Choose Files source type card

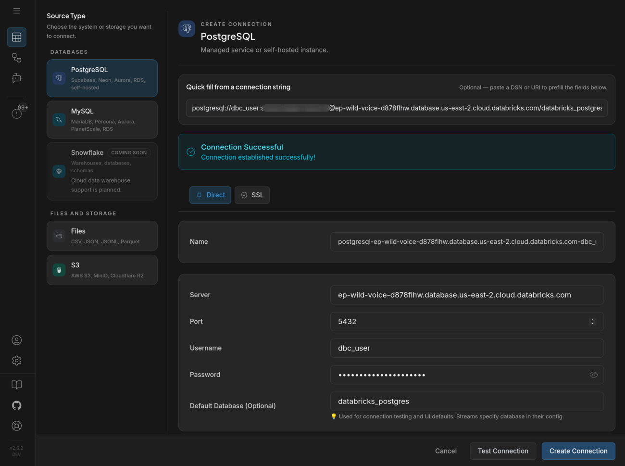click(102, 236)
